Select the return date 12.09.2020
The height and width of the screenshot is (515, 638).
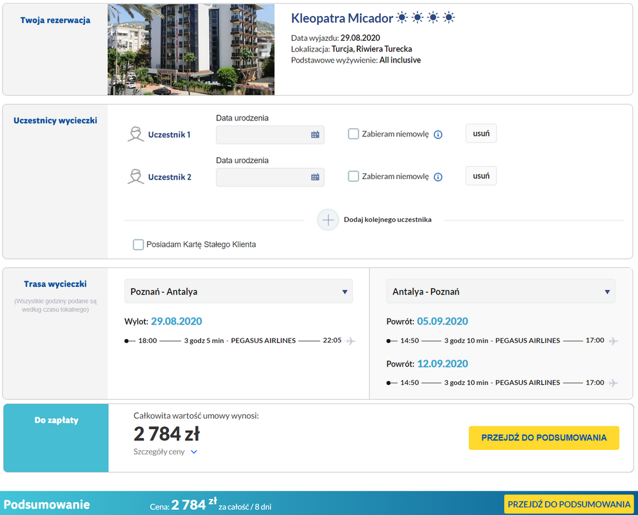coord(442,364)
